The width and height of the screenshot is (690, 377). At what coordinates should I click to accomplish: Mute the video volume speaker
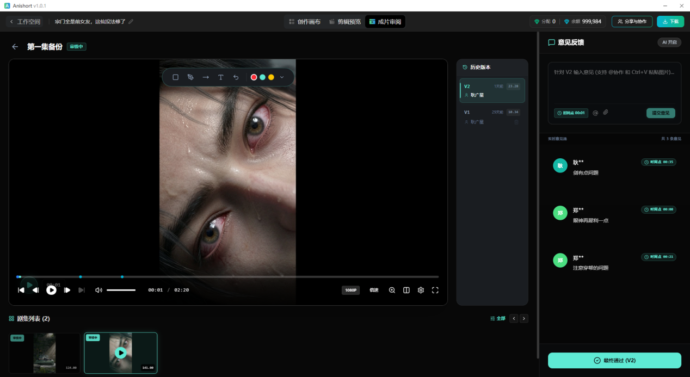(x=98, y=290)
